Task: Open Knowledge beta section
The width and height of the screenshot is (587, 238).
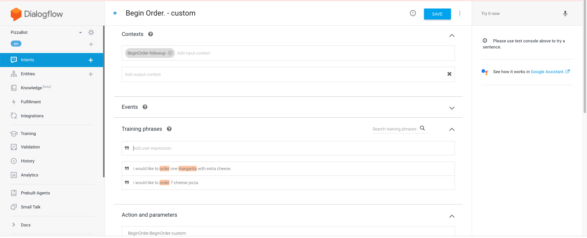Action: click(x=36, y=87)
